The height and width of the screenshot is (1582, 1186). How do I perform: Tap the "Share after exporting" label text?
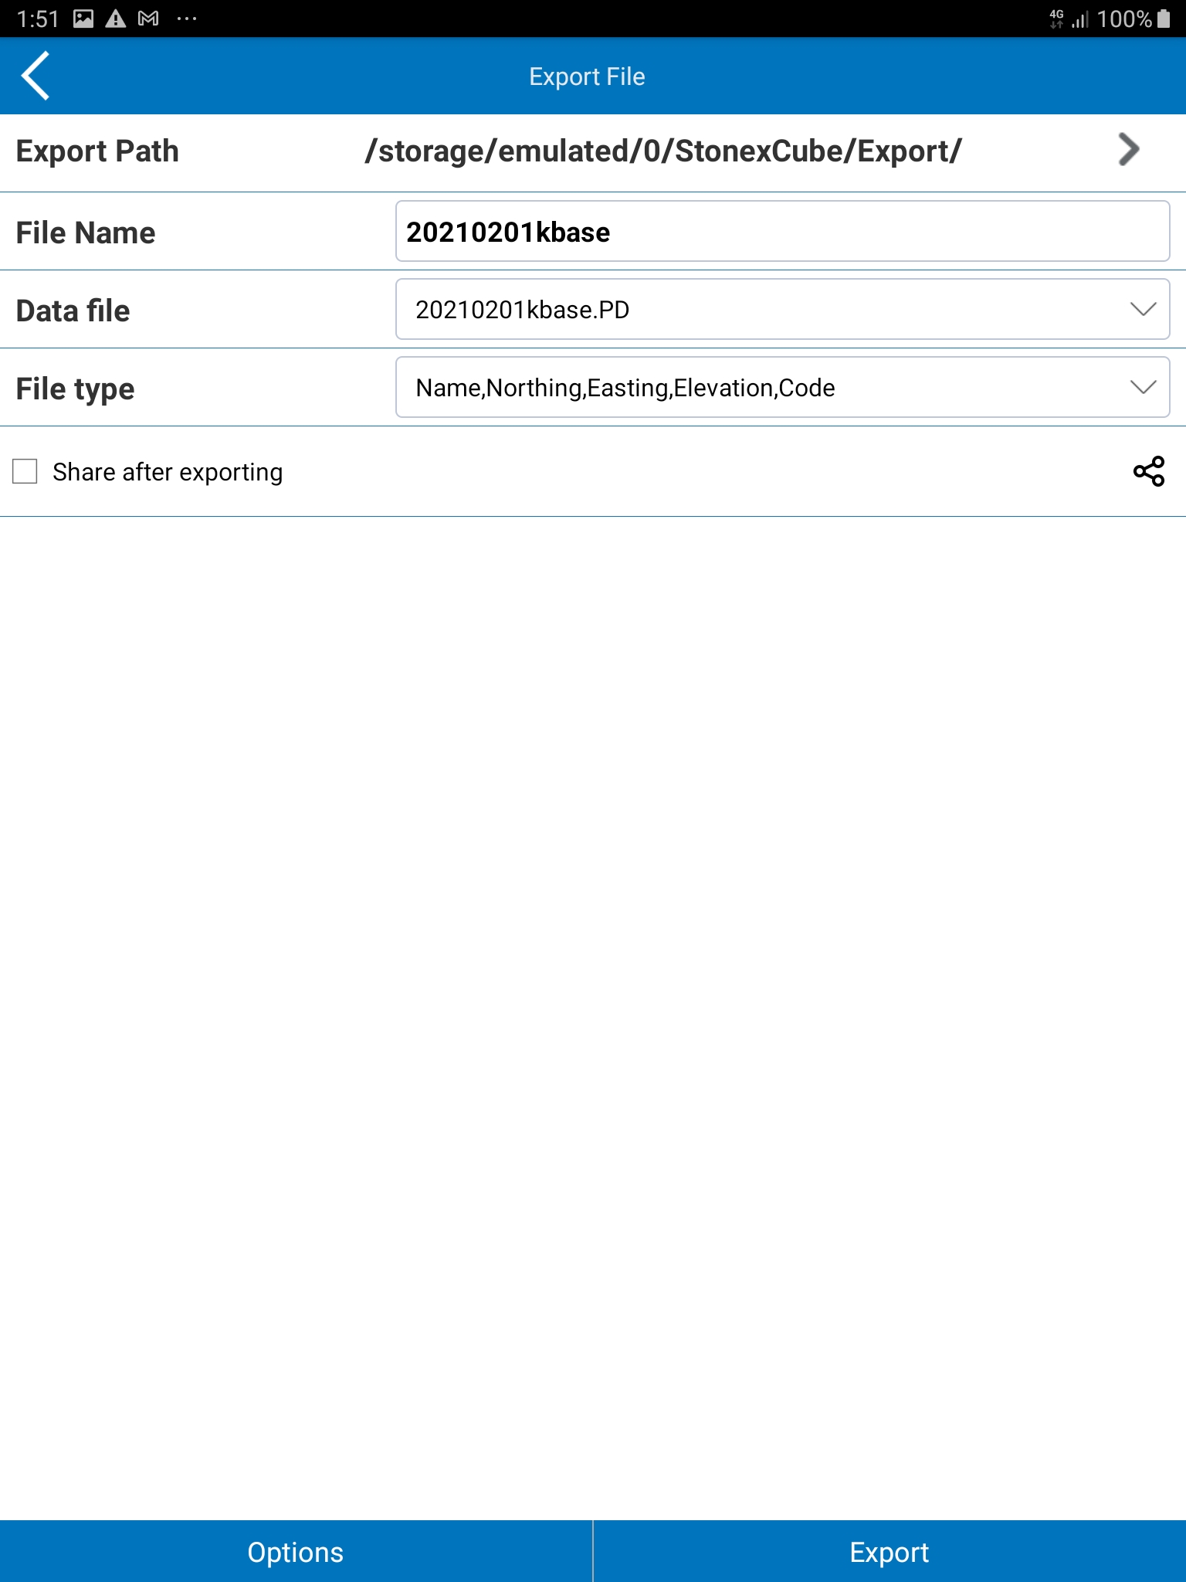pos(168,472)
